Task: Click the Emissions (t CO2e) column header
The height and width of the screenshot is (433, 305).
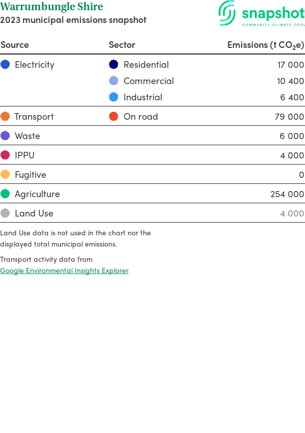Action: tap(265, 45)
